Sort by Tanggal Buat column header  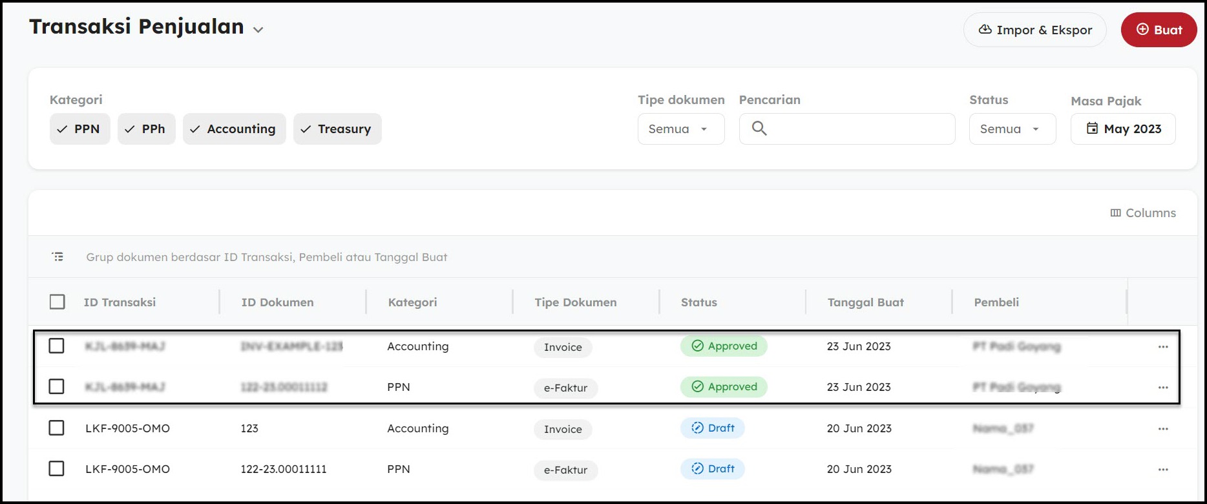865,302
